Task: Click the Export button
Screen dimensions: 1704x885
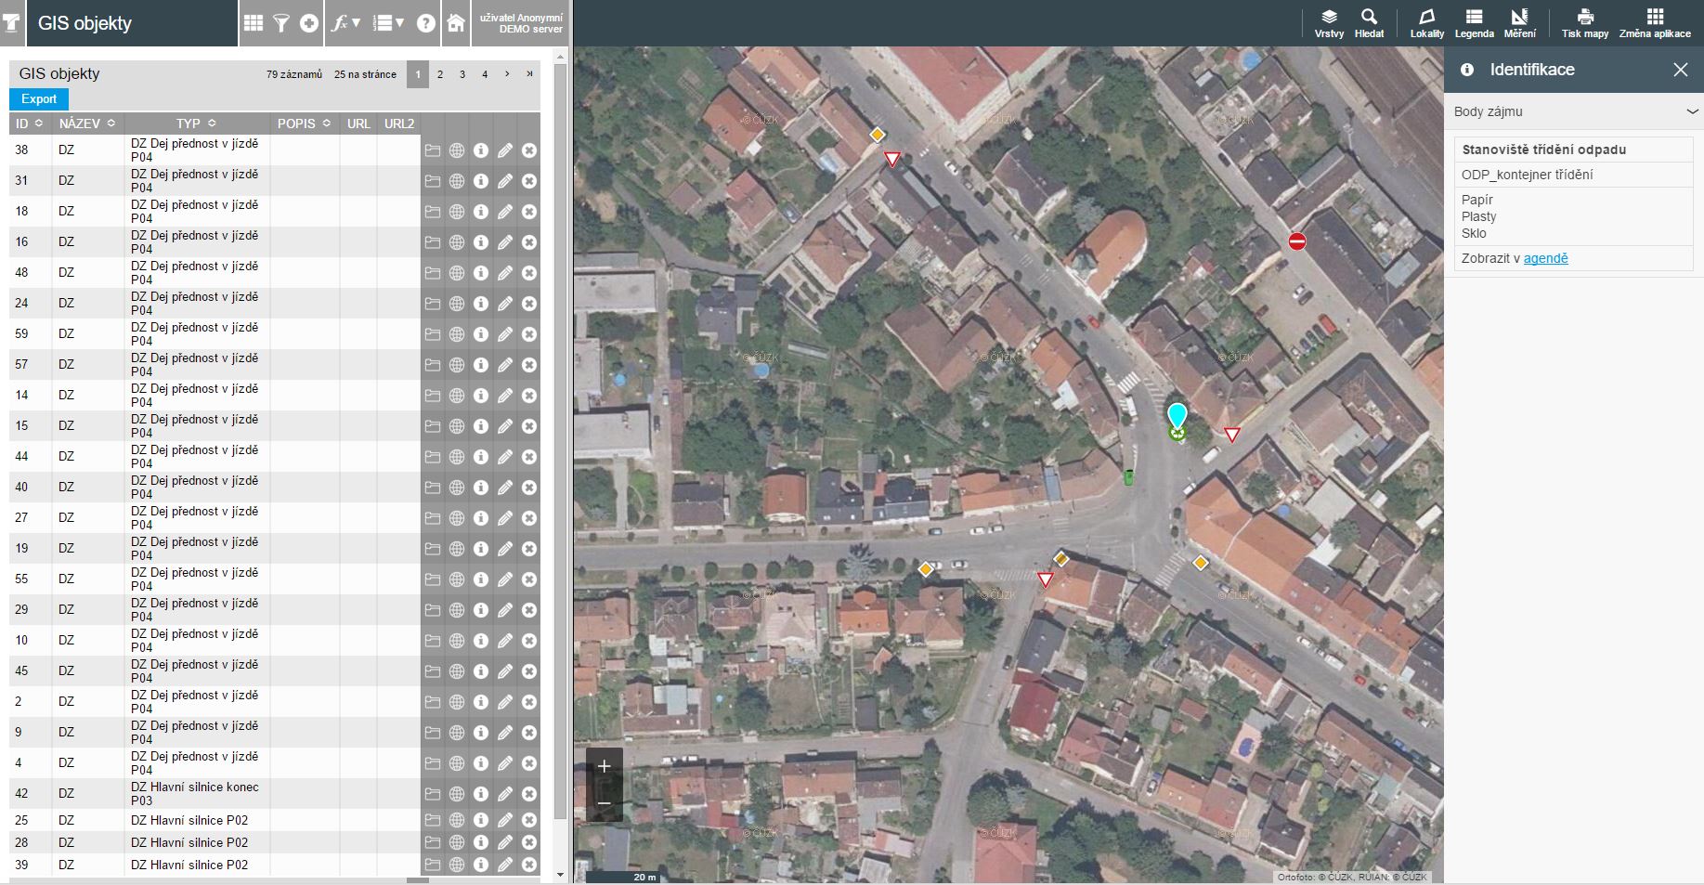Action: pos(39,99)
